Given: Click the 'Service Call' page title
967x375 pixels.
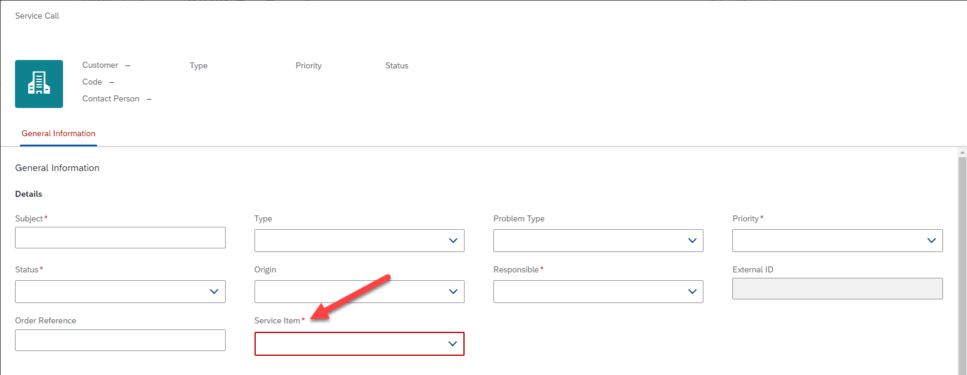Looking at the screenshot, I should [37, 16].
